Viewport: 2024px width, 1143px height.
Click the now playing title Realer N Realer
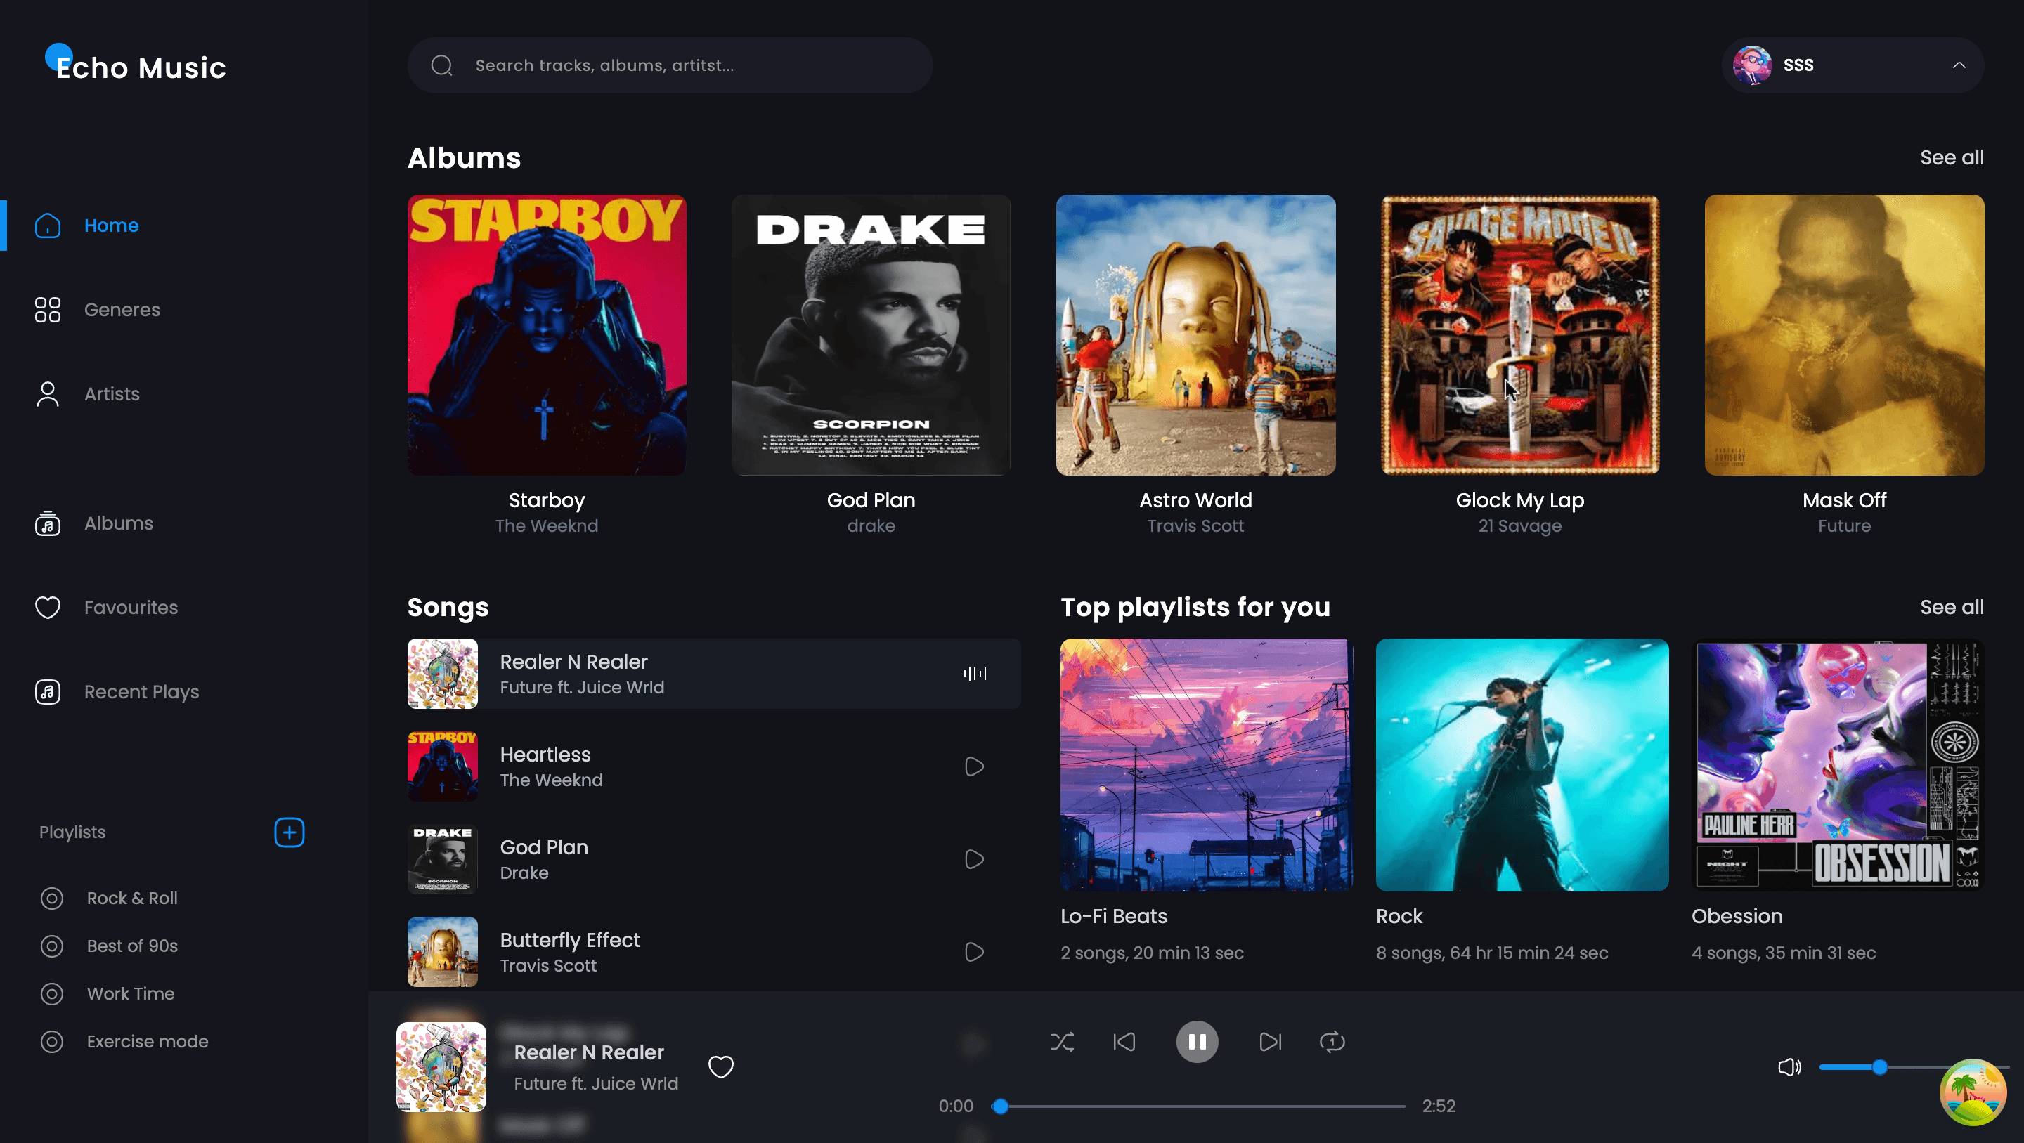click(x=588, y=1052)
